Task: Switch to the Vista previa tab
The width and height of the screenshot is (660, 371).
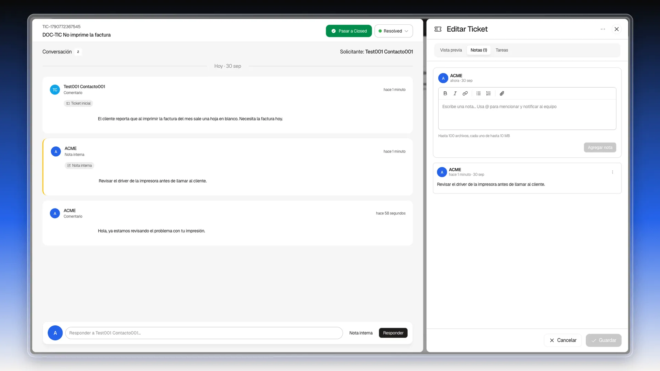Action: pyautogui.click(x=451, y=50)
